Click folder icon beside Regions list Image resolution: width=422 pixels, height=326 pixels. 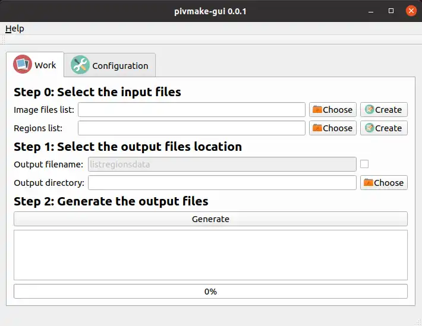click(317, 128)
